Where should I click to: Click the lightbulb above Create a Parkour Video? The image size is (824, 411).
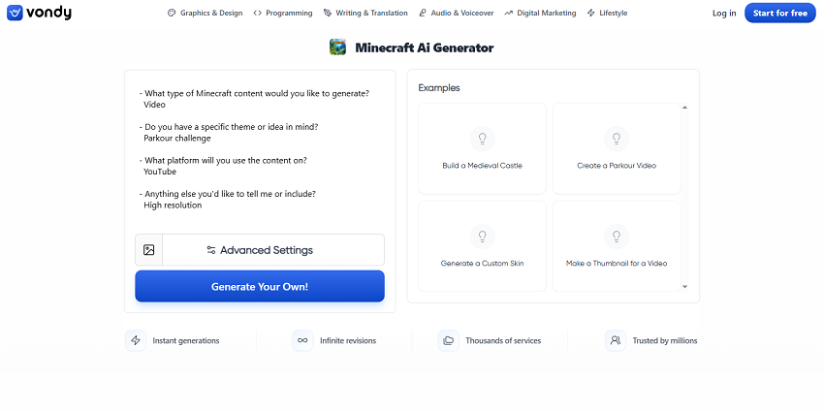pos(617,139)
